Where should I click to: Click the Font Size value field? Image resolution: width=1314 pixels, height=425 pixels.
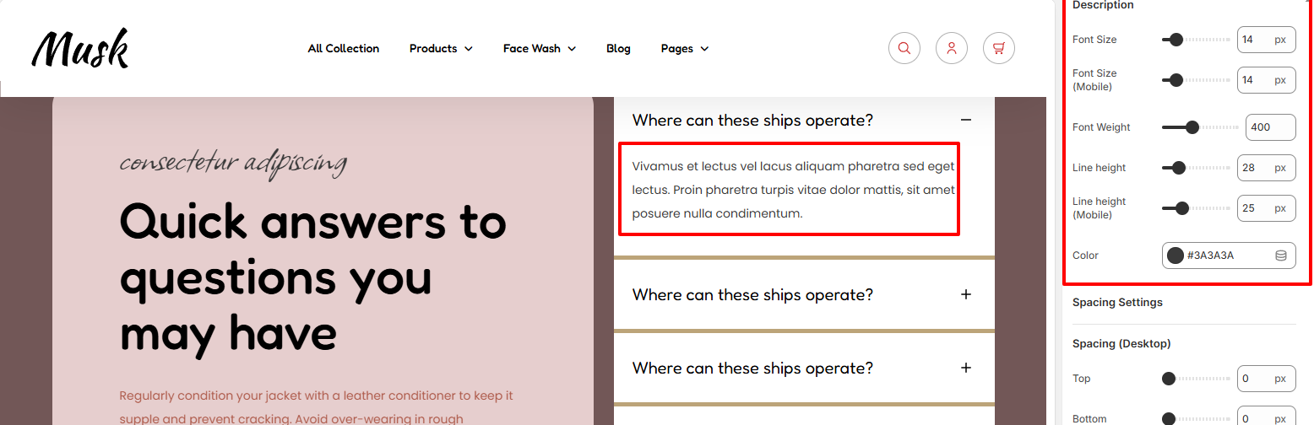click(x=1266, y=40)
